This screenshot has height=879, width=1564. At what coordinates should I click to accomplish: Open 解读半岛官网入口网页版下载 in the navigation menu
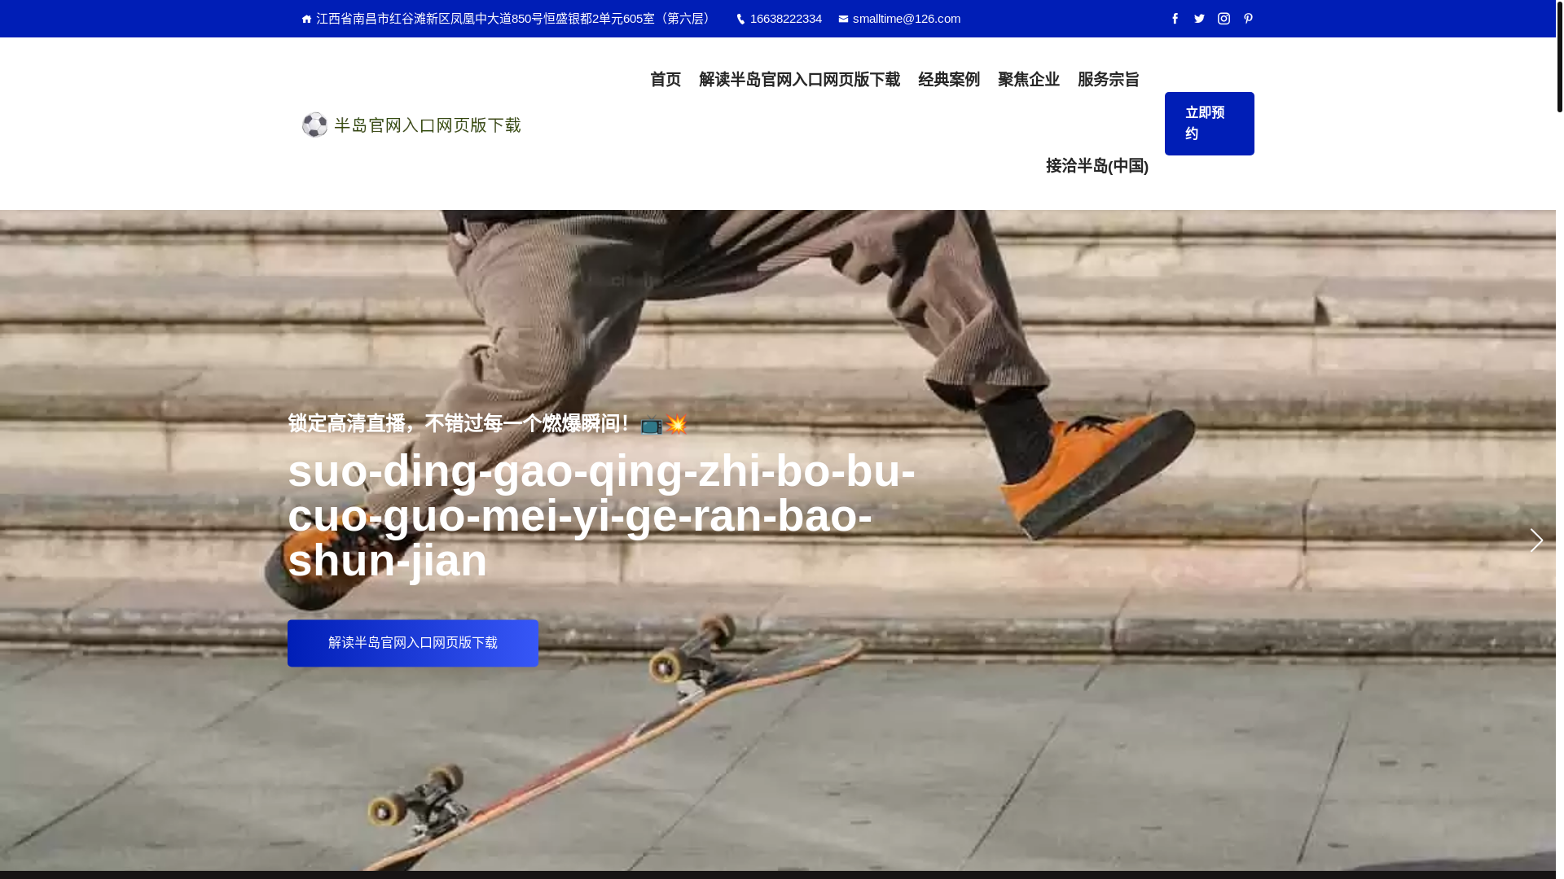(x=799, y=80)
